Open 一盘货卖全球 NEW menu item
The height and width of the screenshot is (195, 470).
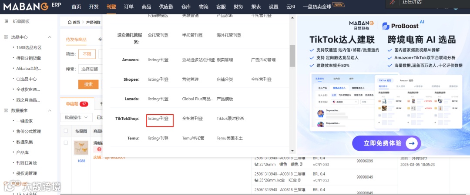[323, 6]
